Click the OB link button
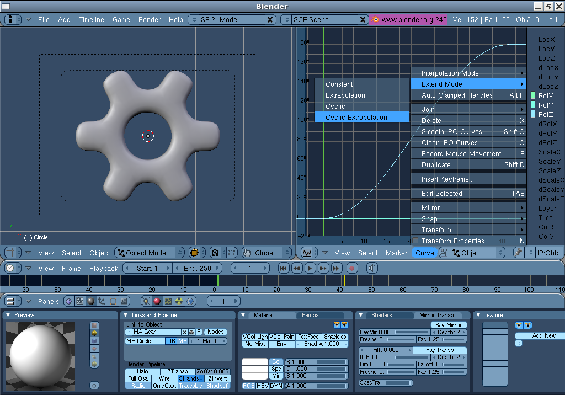 (x=171, y=341)
